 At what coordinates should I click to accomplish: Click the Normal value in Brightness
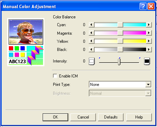point(96,93)
